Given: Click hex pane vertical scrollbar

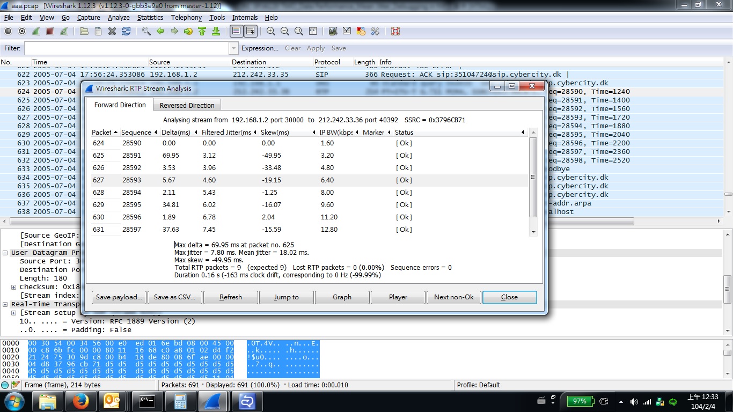Looking at the screenshot, I should coord(728,352).
